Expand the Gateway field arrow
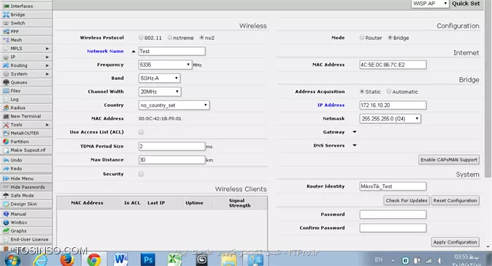Image resolution: width=492 pixels, height=266 pixels. [355, 132]
